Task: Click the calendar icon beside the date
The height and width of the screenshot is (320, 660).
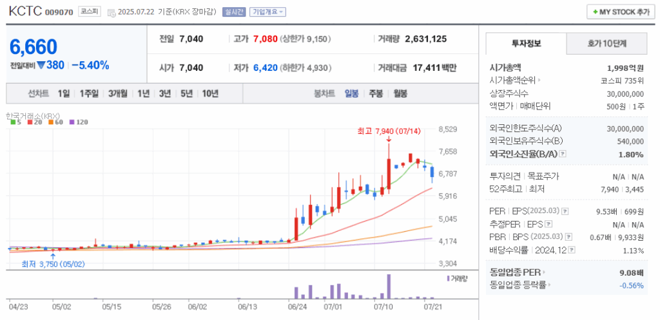Action: (112, 13)
